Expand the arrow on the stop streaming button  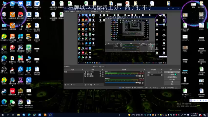click(x=179, y=72)
